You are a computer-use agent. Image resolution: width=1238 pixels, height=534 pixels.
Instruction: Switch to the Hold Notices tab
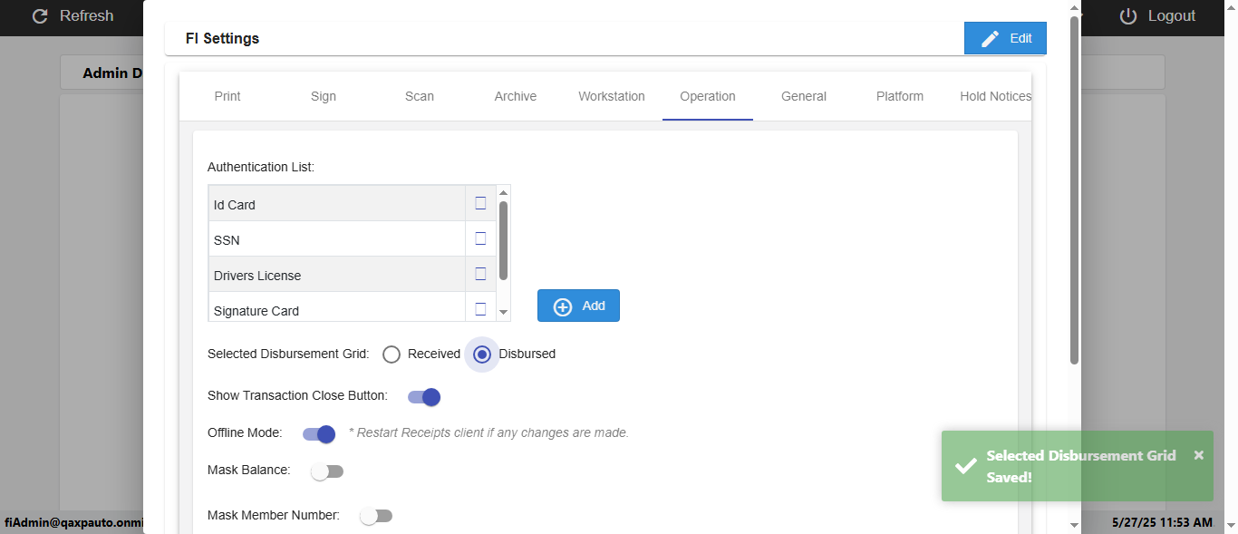click(x=995, y=96)
